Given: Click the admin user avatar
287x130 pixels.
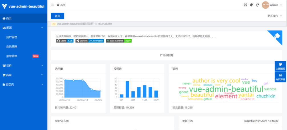Looking at the screenshot, I should [266, 5].
